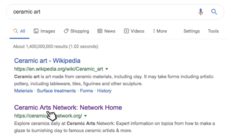Open Ceramic Arts Network: Network Home link
240x140 pixels.
click(68, 107)
